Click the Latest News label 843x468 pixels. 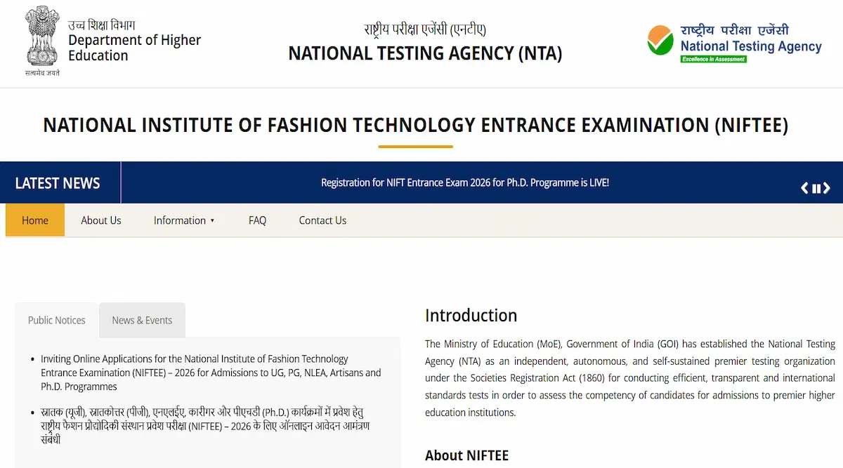tap(58, 183)
